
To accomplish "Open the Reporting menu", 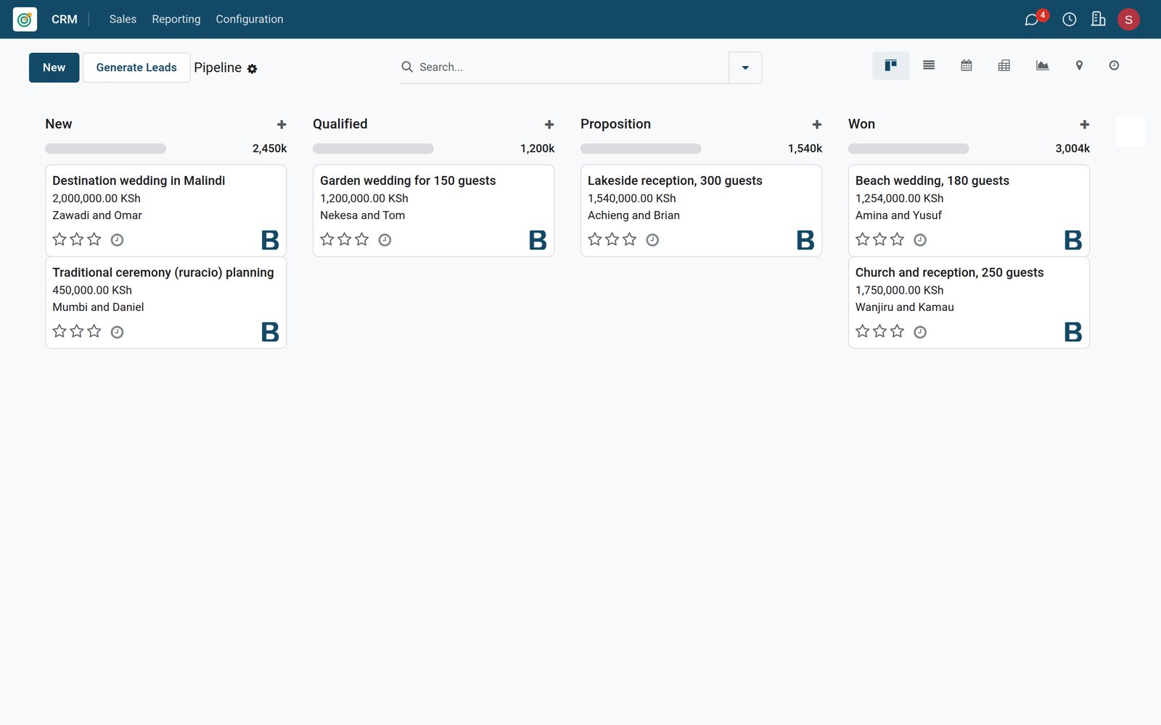I will click(176, 20).
